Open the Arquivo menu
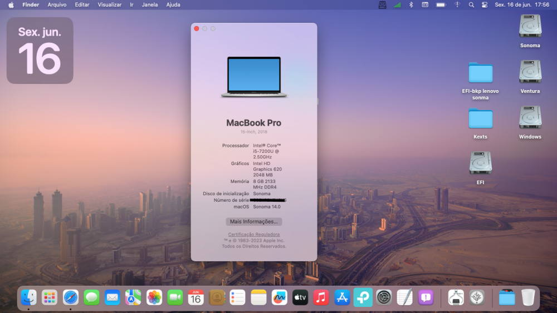The image size is (557, 313). pyautogui.click(x=57, y=5)
